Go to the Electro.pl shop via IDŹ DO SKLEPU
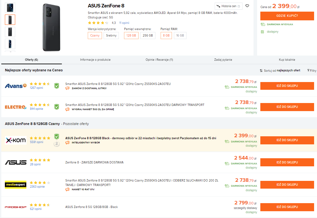The image size is (317, 218). 287,107
